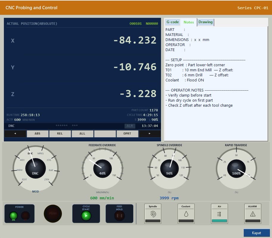Set mode dial to MEM
This screenshot has height=238, width=272.
(20, 170)
